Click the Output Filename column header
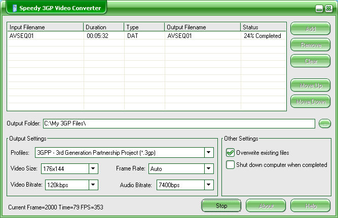338x218 pixels. click(x=202, y=27)
